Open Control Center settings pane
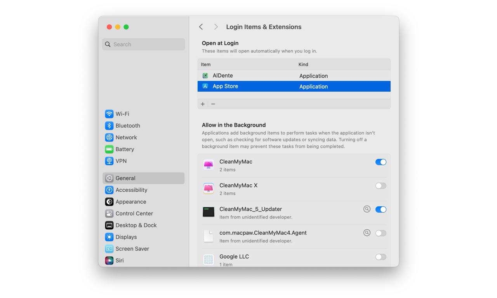Screen dimensions: 497x298 143,213
